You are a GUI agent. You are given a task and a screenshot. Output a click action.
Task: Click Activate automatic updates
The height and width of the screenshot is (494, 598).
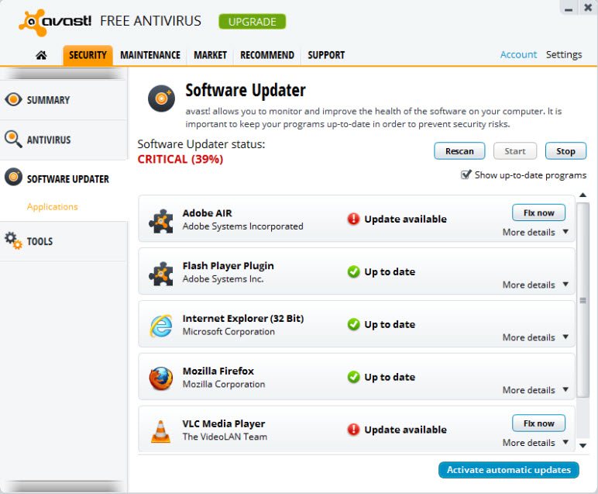tap(509, 470)
